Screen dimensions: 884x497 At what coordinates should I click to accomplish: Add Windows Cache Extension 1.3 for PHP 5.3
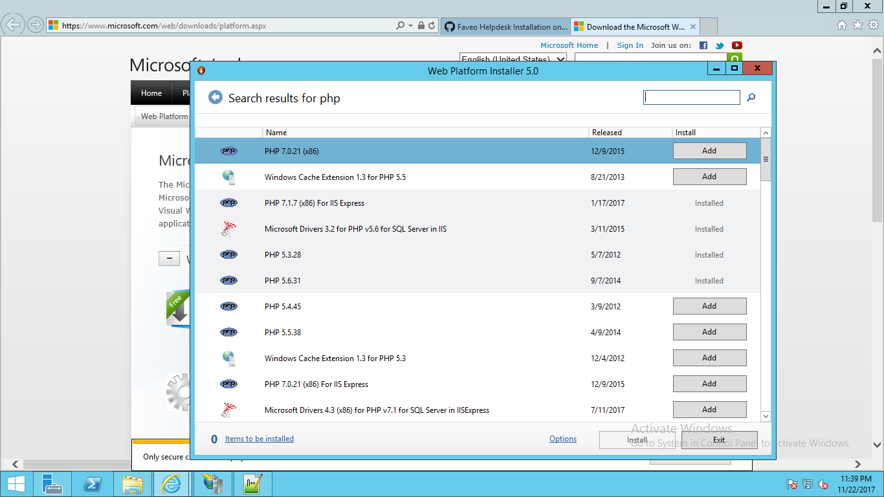(709, 358)
